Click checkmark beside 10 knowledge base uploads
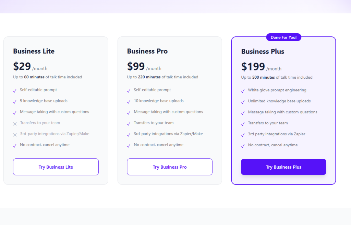This screenshot has width=351, height=225. [129, 102]
